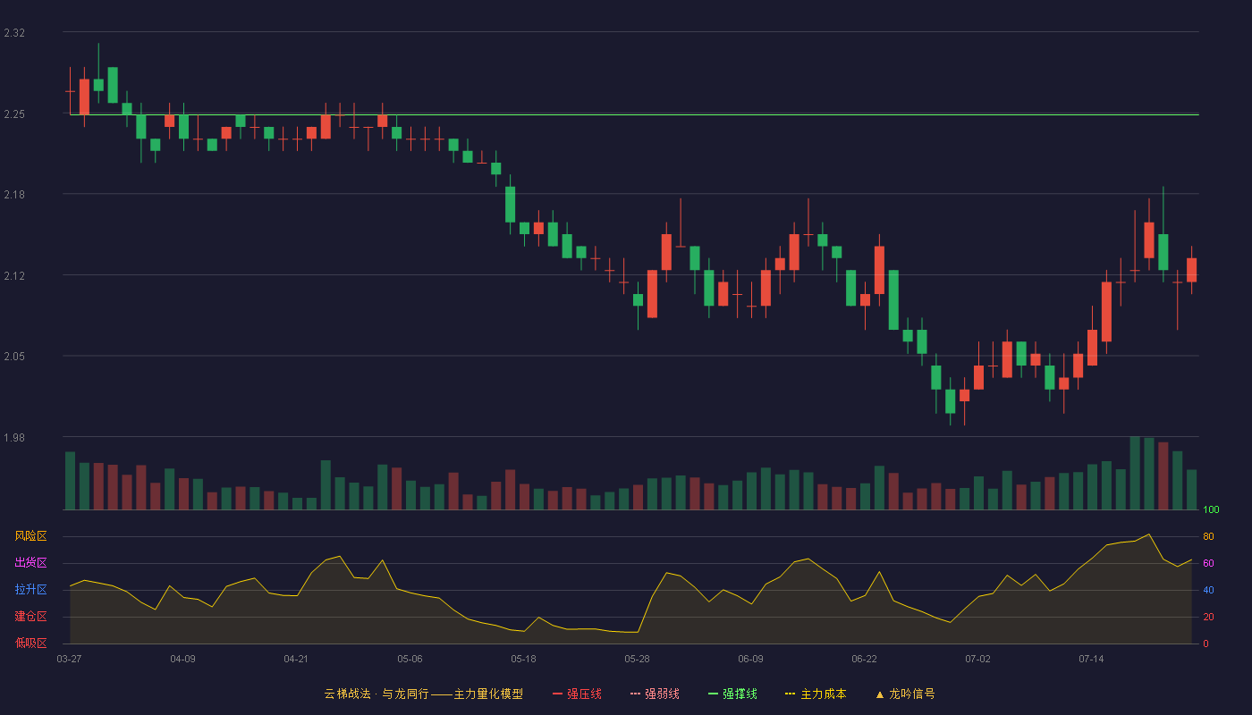
Task: Toggle the yellow dashed 主力成本 legend marker
Action: tap(790, 694)
